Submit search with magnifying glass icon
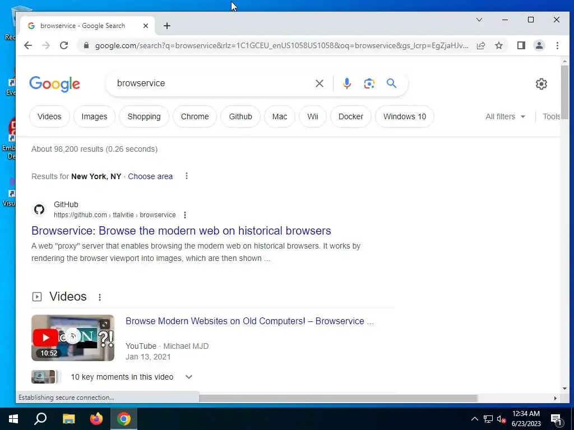Viewport: 574px width, 430px height. [391, 83]
